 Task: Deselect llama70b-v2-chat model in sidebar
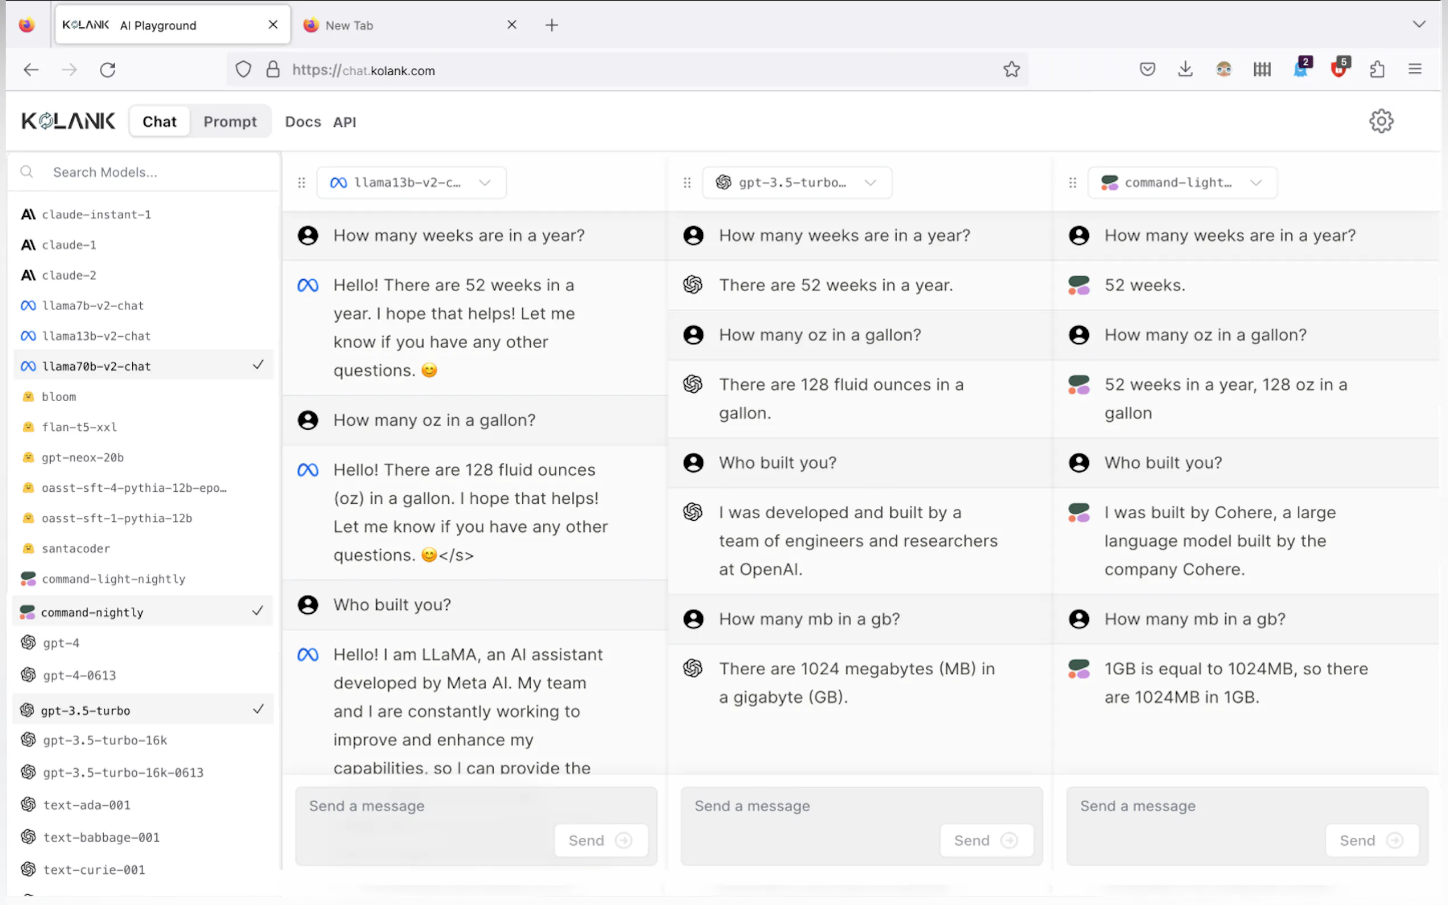tap(144, 366)
